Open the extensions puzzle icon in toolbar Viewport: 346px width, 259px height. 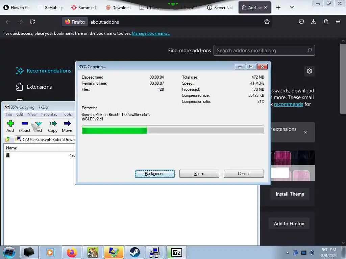pos(326,22)
